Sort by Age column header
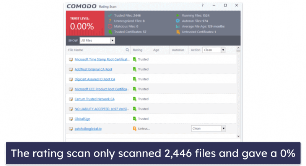Screen dimensions: 306x166 pyautogui.click(x=156, y=50)
